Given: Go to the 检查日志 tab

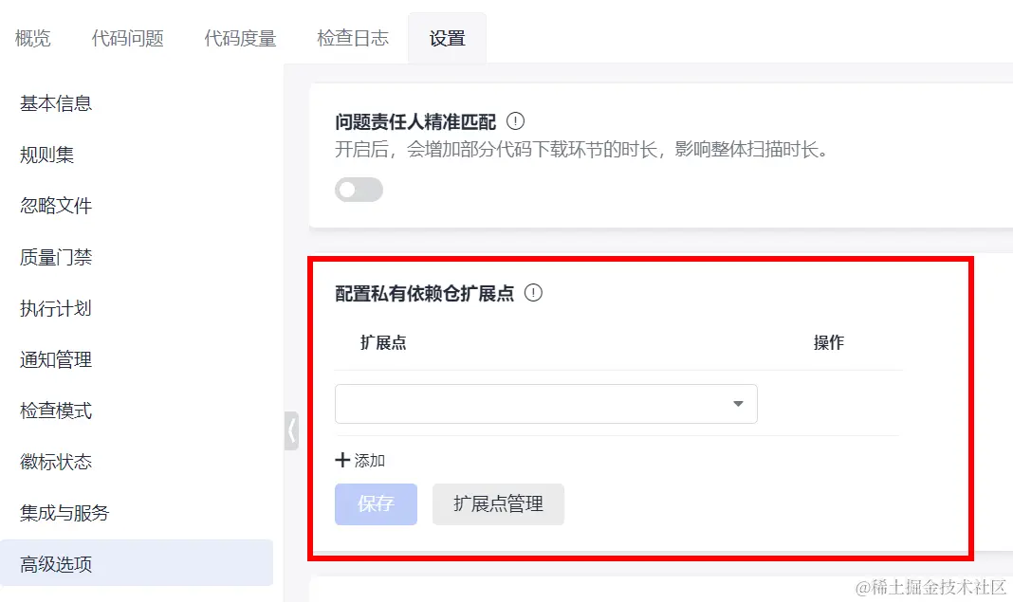Looking at the screenshot, I should tap(353, 38).
